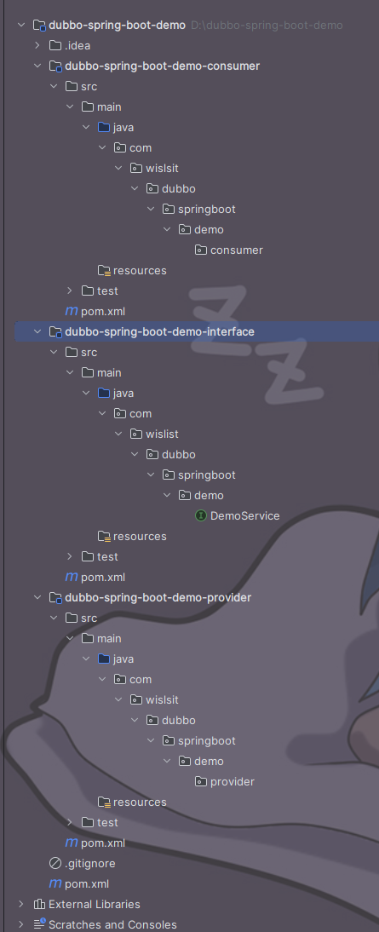
Task: Click the .gitignore file icon
Action: [x=55, y=863]
